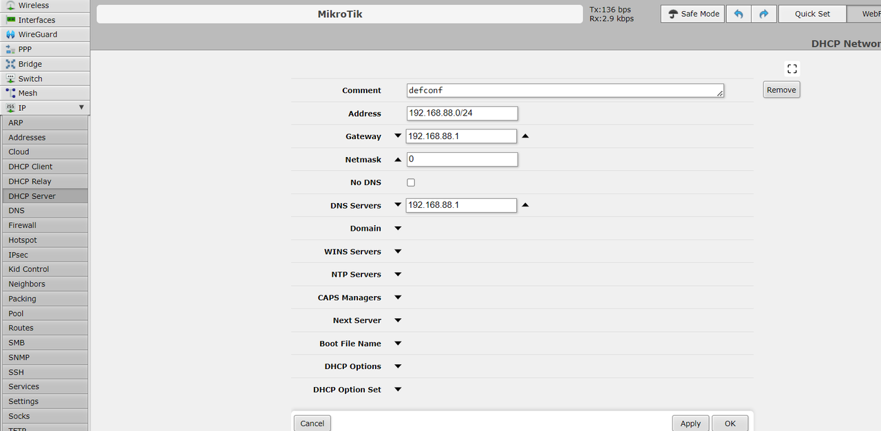Open ARP in the IP submenu
Image resolution: width=881 pixels, height=431 pixels.
[45, 123]
